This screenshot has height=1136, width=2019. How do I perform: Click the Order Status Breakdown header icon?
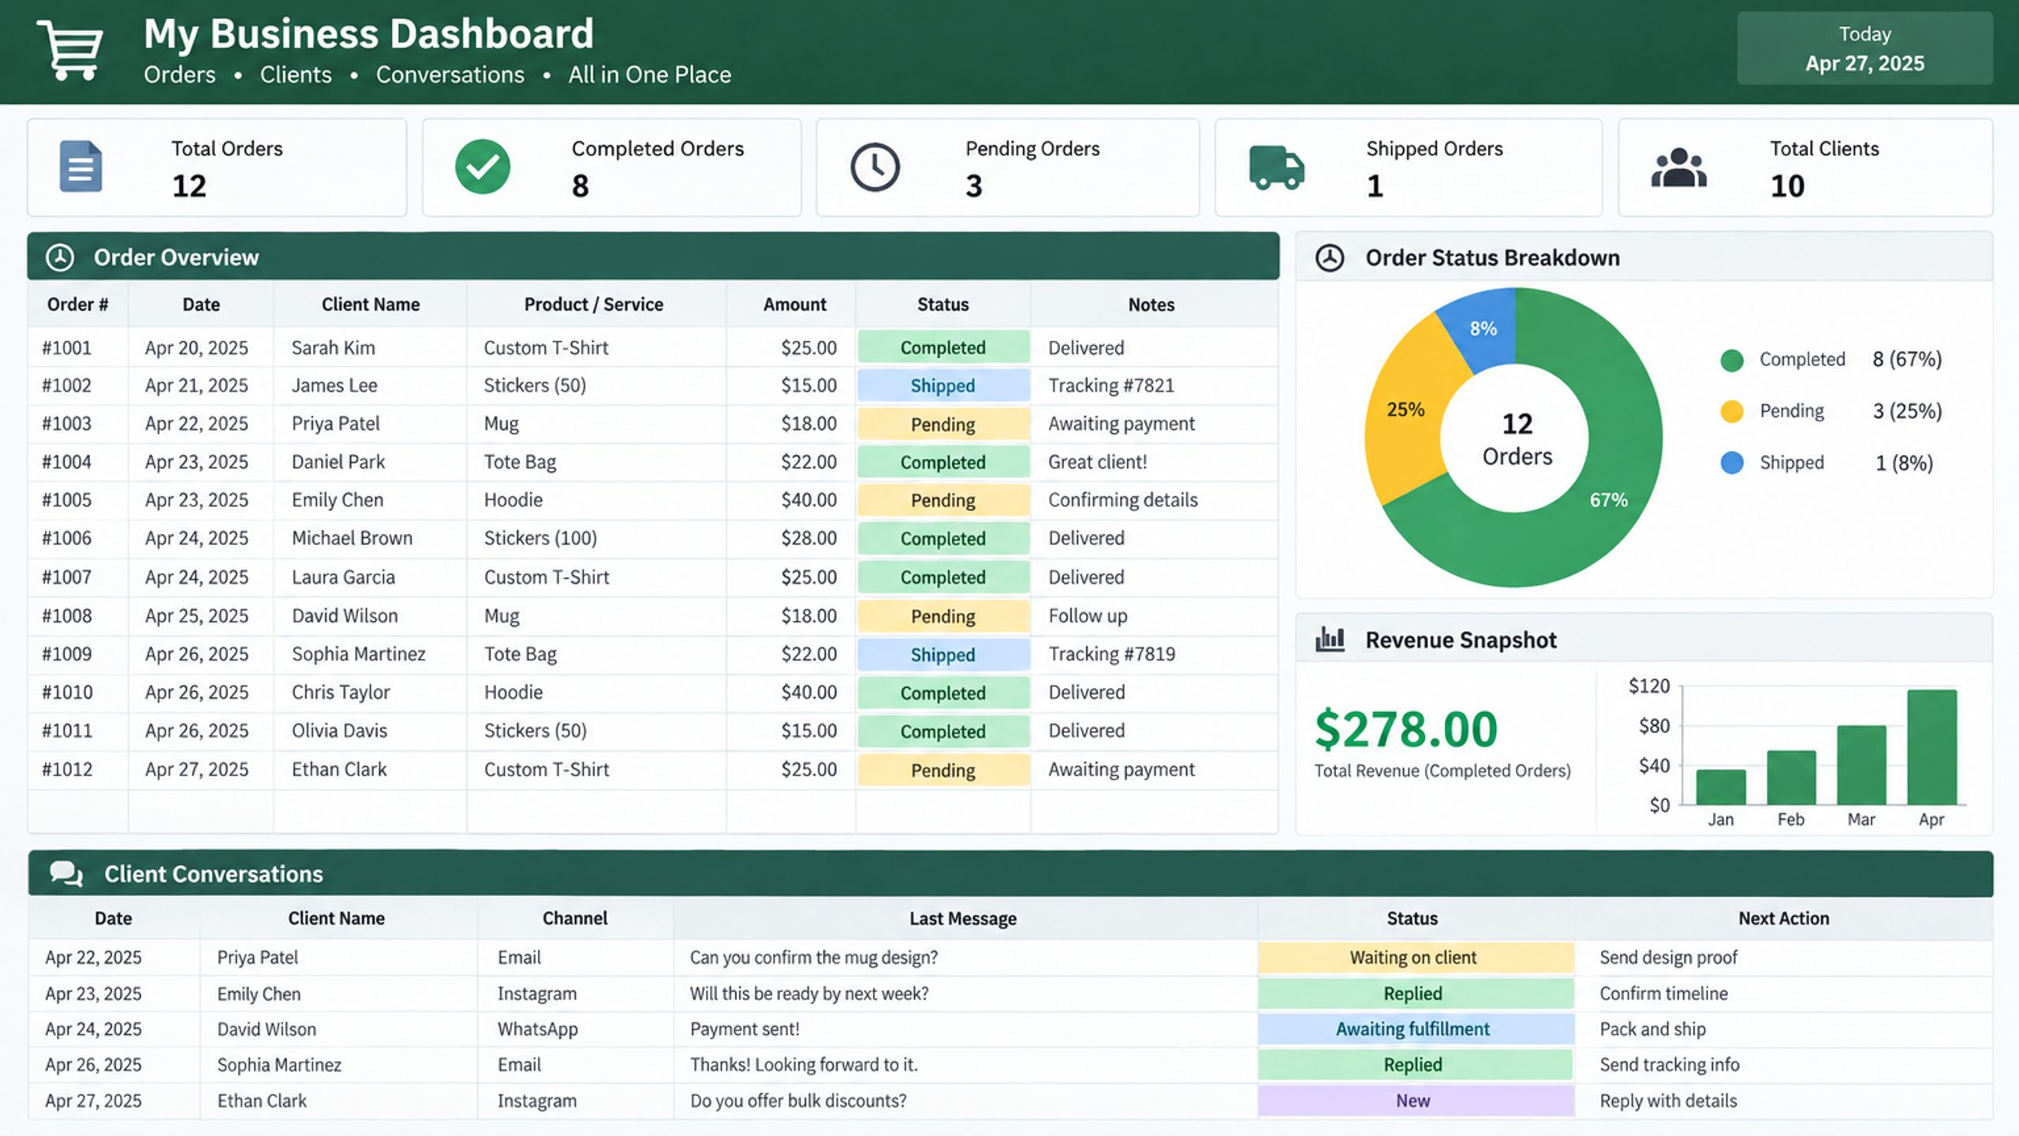pos(1330,258)
